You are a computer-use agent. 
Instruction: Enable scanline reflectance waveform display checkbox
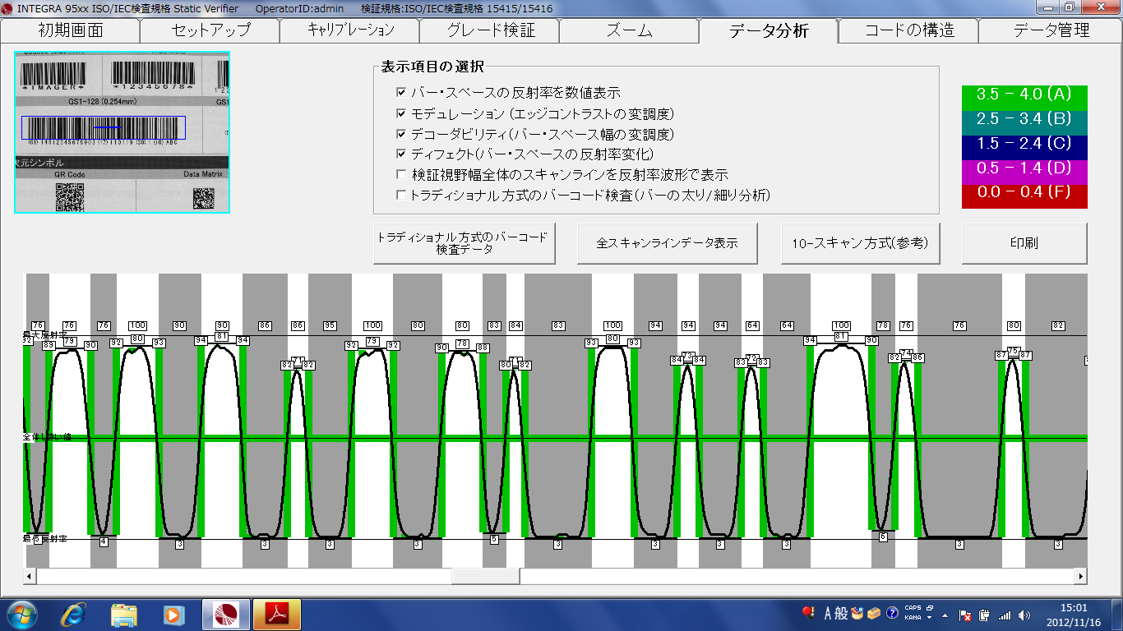[x=401, y=174]
